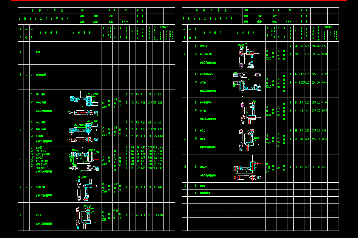
Task: Click the depth value '9.0' in row 5
Action: pyautogui.click(x=138, y=148)
